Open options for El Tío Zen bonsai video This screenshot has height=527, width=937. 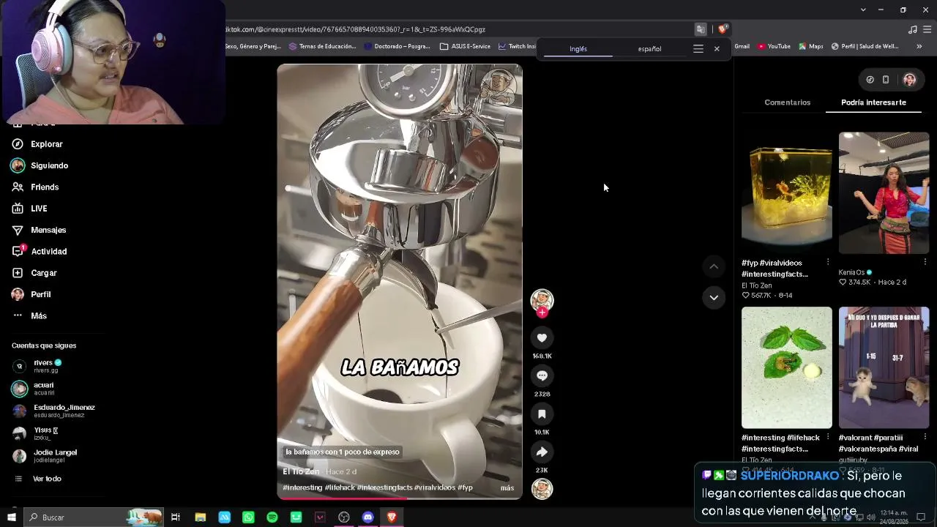coord(828,262)
